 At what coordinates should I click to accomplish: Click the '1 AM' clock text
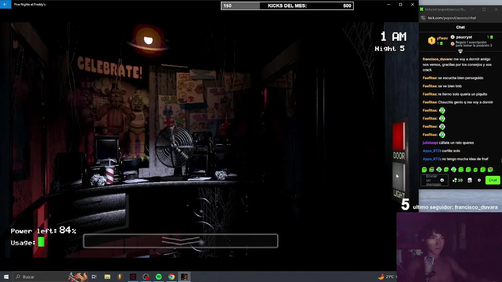[x=393, y=37]
